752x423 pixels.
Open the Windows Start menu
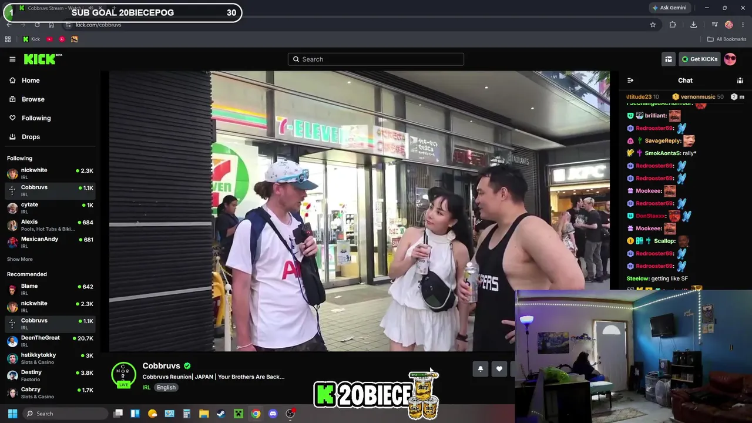pos(12,414)
